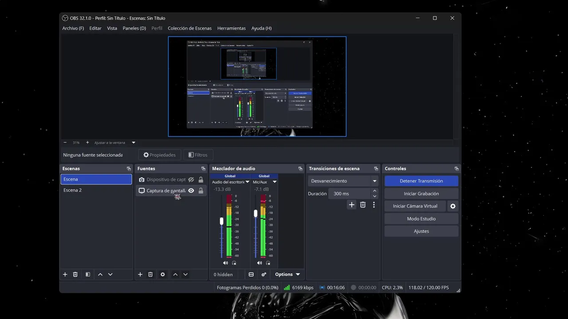Add a new source in Fuentes panel
This screenshot has height=319, width=568.
pyautogui.click(x=140, y=274)
